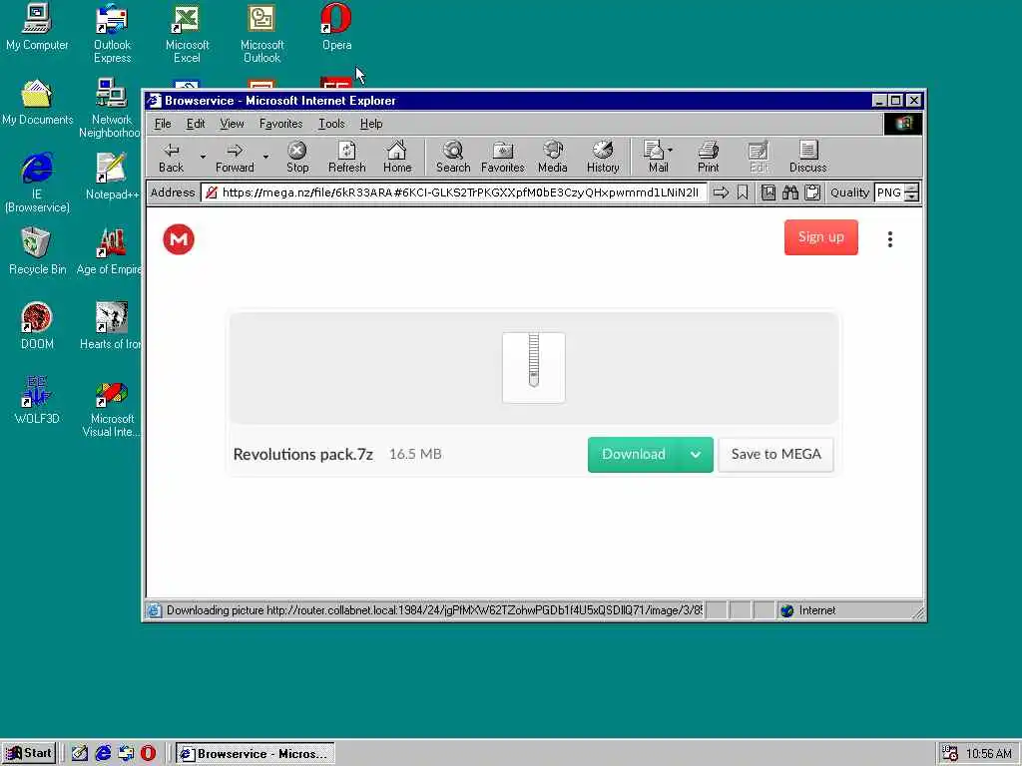Open the Search toolbar button
The width and height of the screenshot is (1022, 766).
coord(453,157)
